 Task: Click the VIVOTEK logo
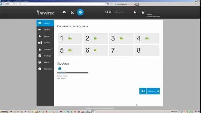coord(45,13)
